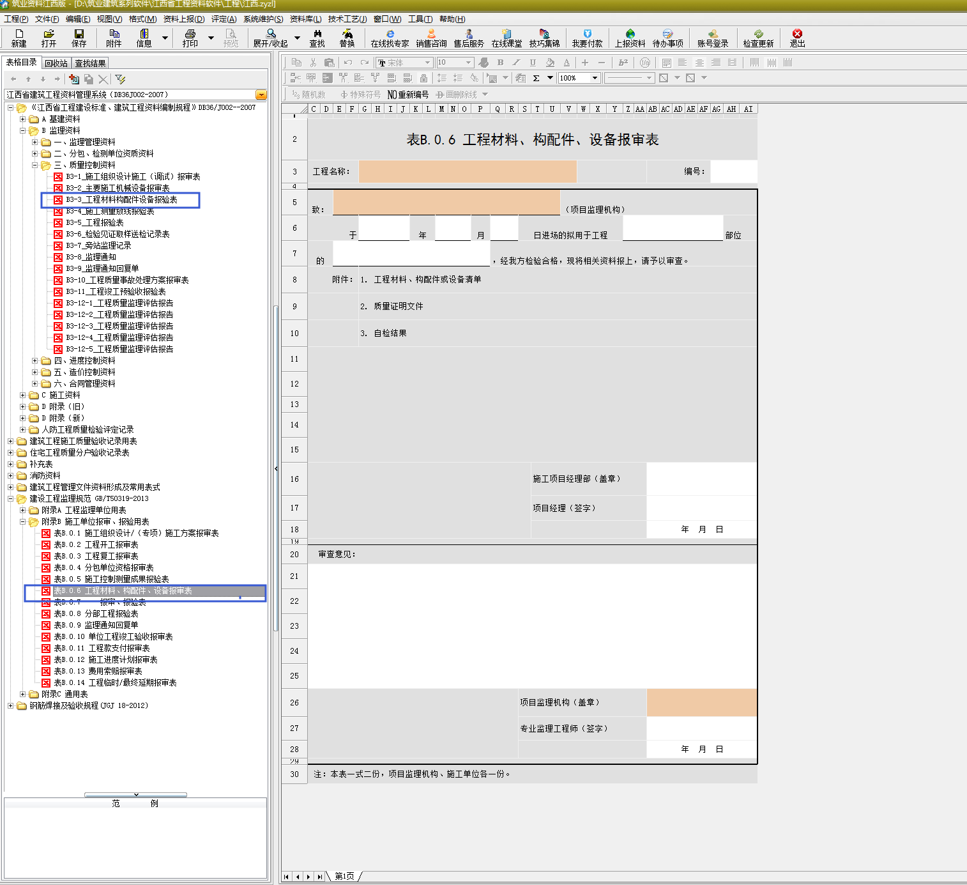This screenshot has width=967, height=885.
Task: Expand the C 施工资料 folder
Action: pyautogui.click(x=23, y=395)
